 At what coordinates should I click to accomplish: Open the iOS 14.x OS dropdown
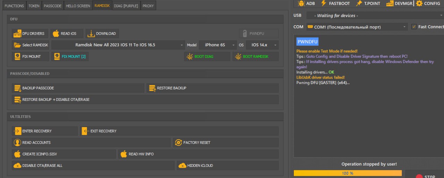(x=262, y=45)
